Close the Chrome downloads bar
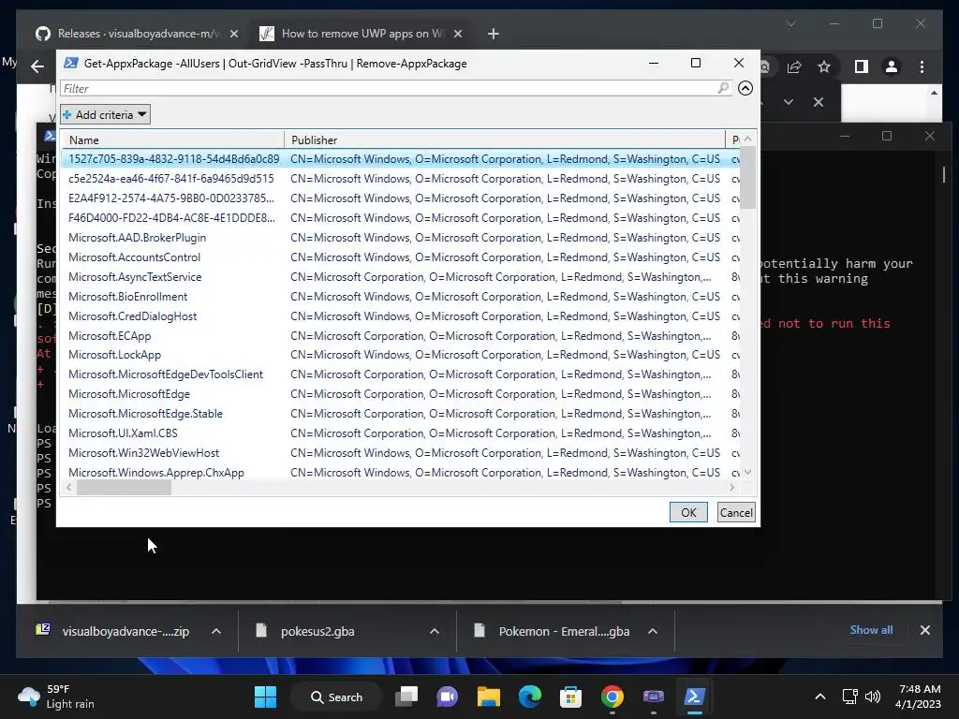This screenshot has width=959, height=719. pyautogui.click(x=924, y=630)
